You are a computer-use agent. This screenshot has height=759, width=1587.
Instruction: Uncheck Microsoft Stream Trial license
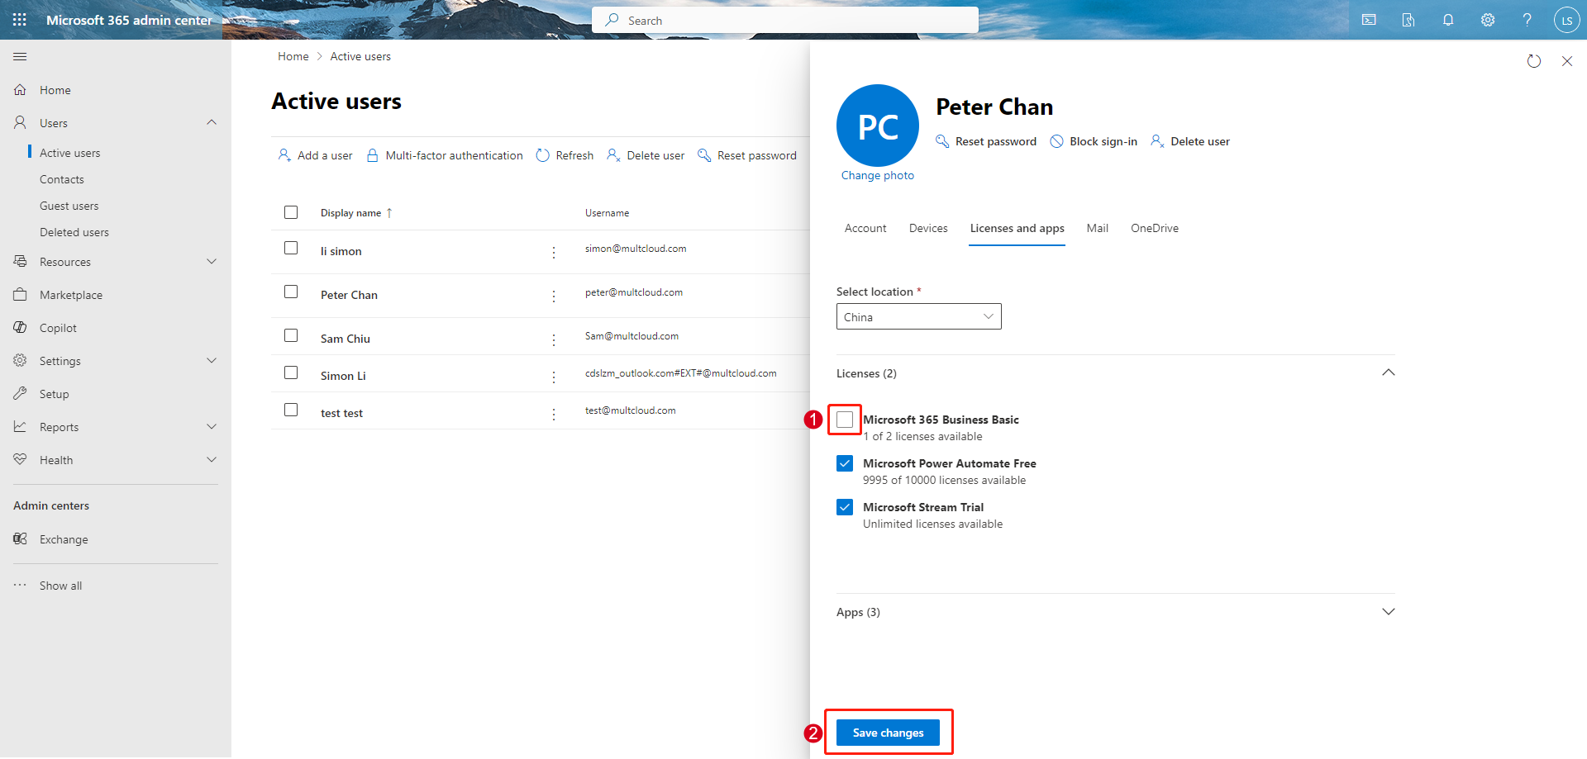point(845,507)
